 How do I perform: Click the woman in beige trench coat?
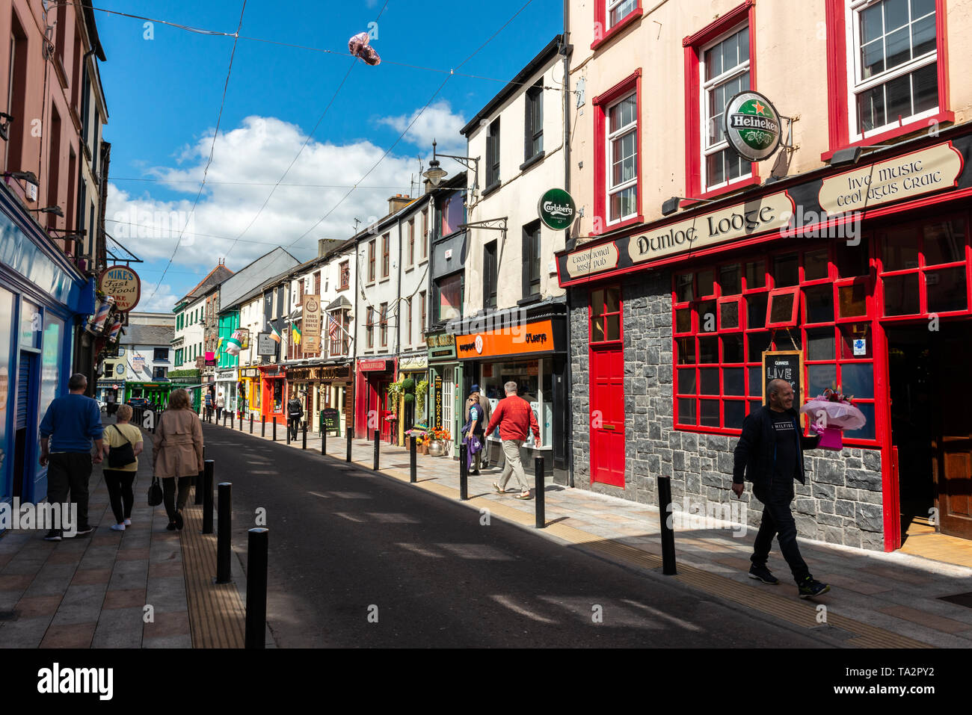pos(177,459)
